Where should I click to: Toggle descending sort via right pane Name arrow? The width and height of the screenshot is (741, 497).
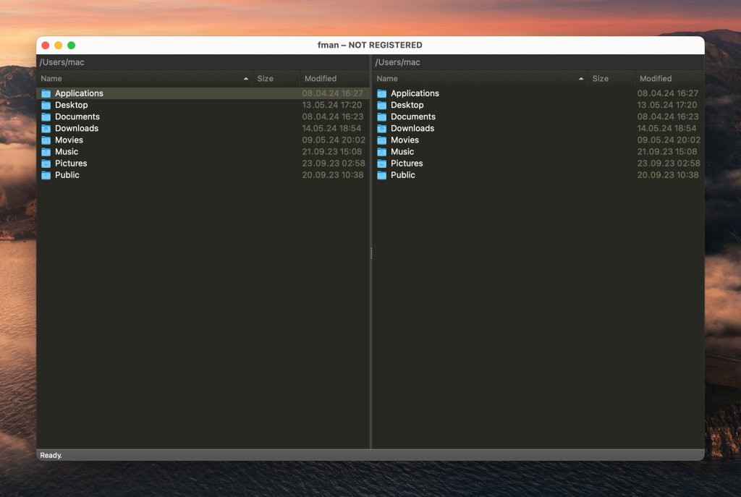(x=581, y=78)
